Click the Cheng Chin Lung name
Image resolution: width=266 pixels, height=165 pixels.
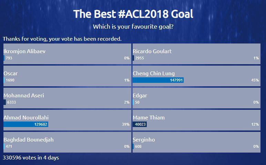pos(154,74)
